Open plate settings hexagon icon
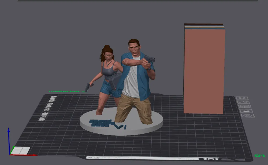This screenshot has height=165, width=268. pos(248,116)
